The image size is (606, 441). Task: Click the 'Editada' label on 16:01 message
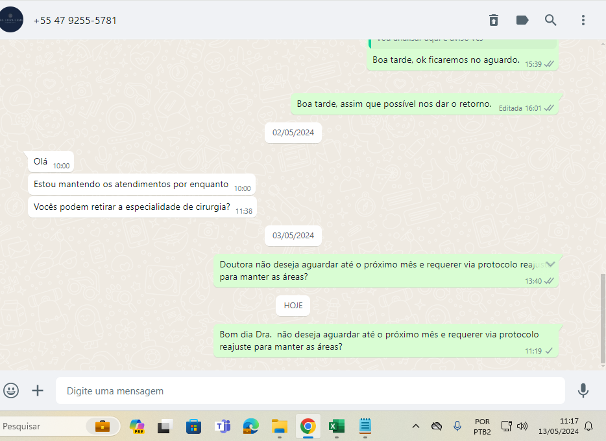click(510, 108)
